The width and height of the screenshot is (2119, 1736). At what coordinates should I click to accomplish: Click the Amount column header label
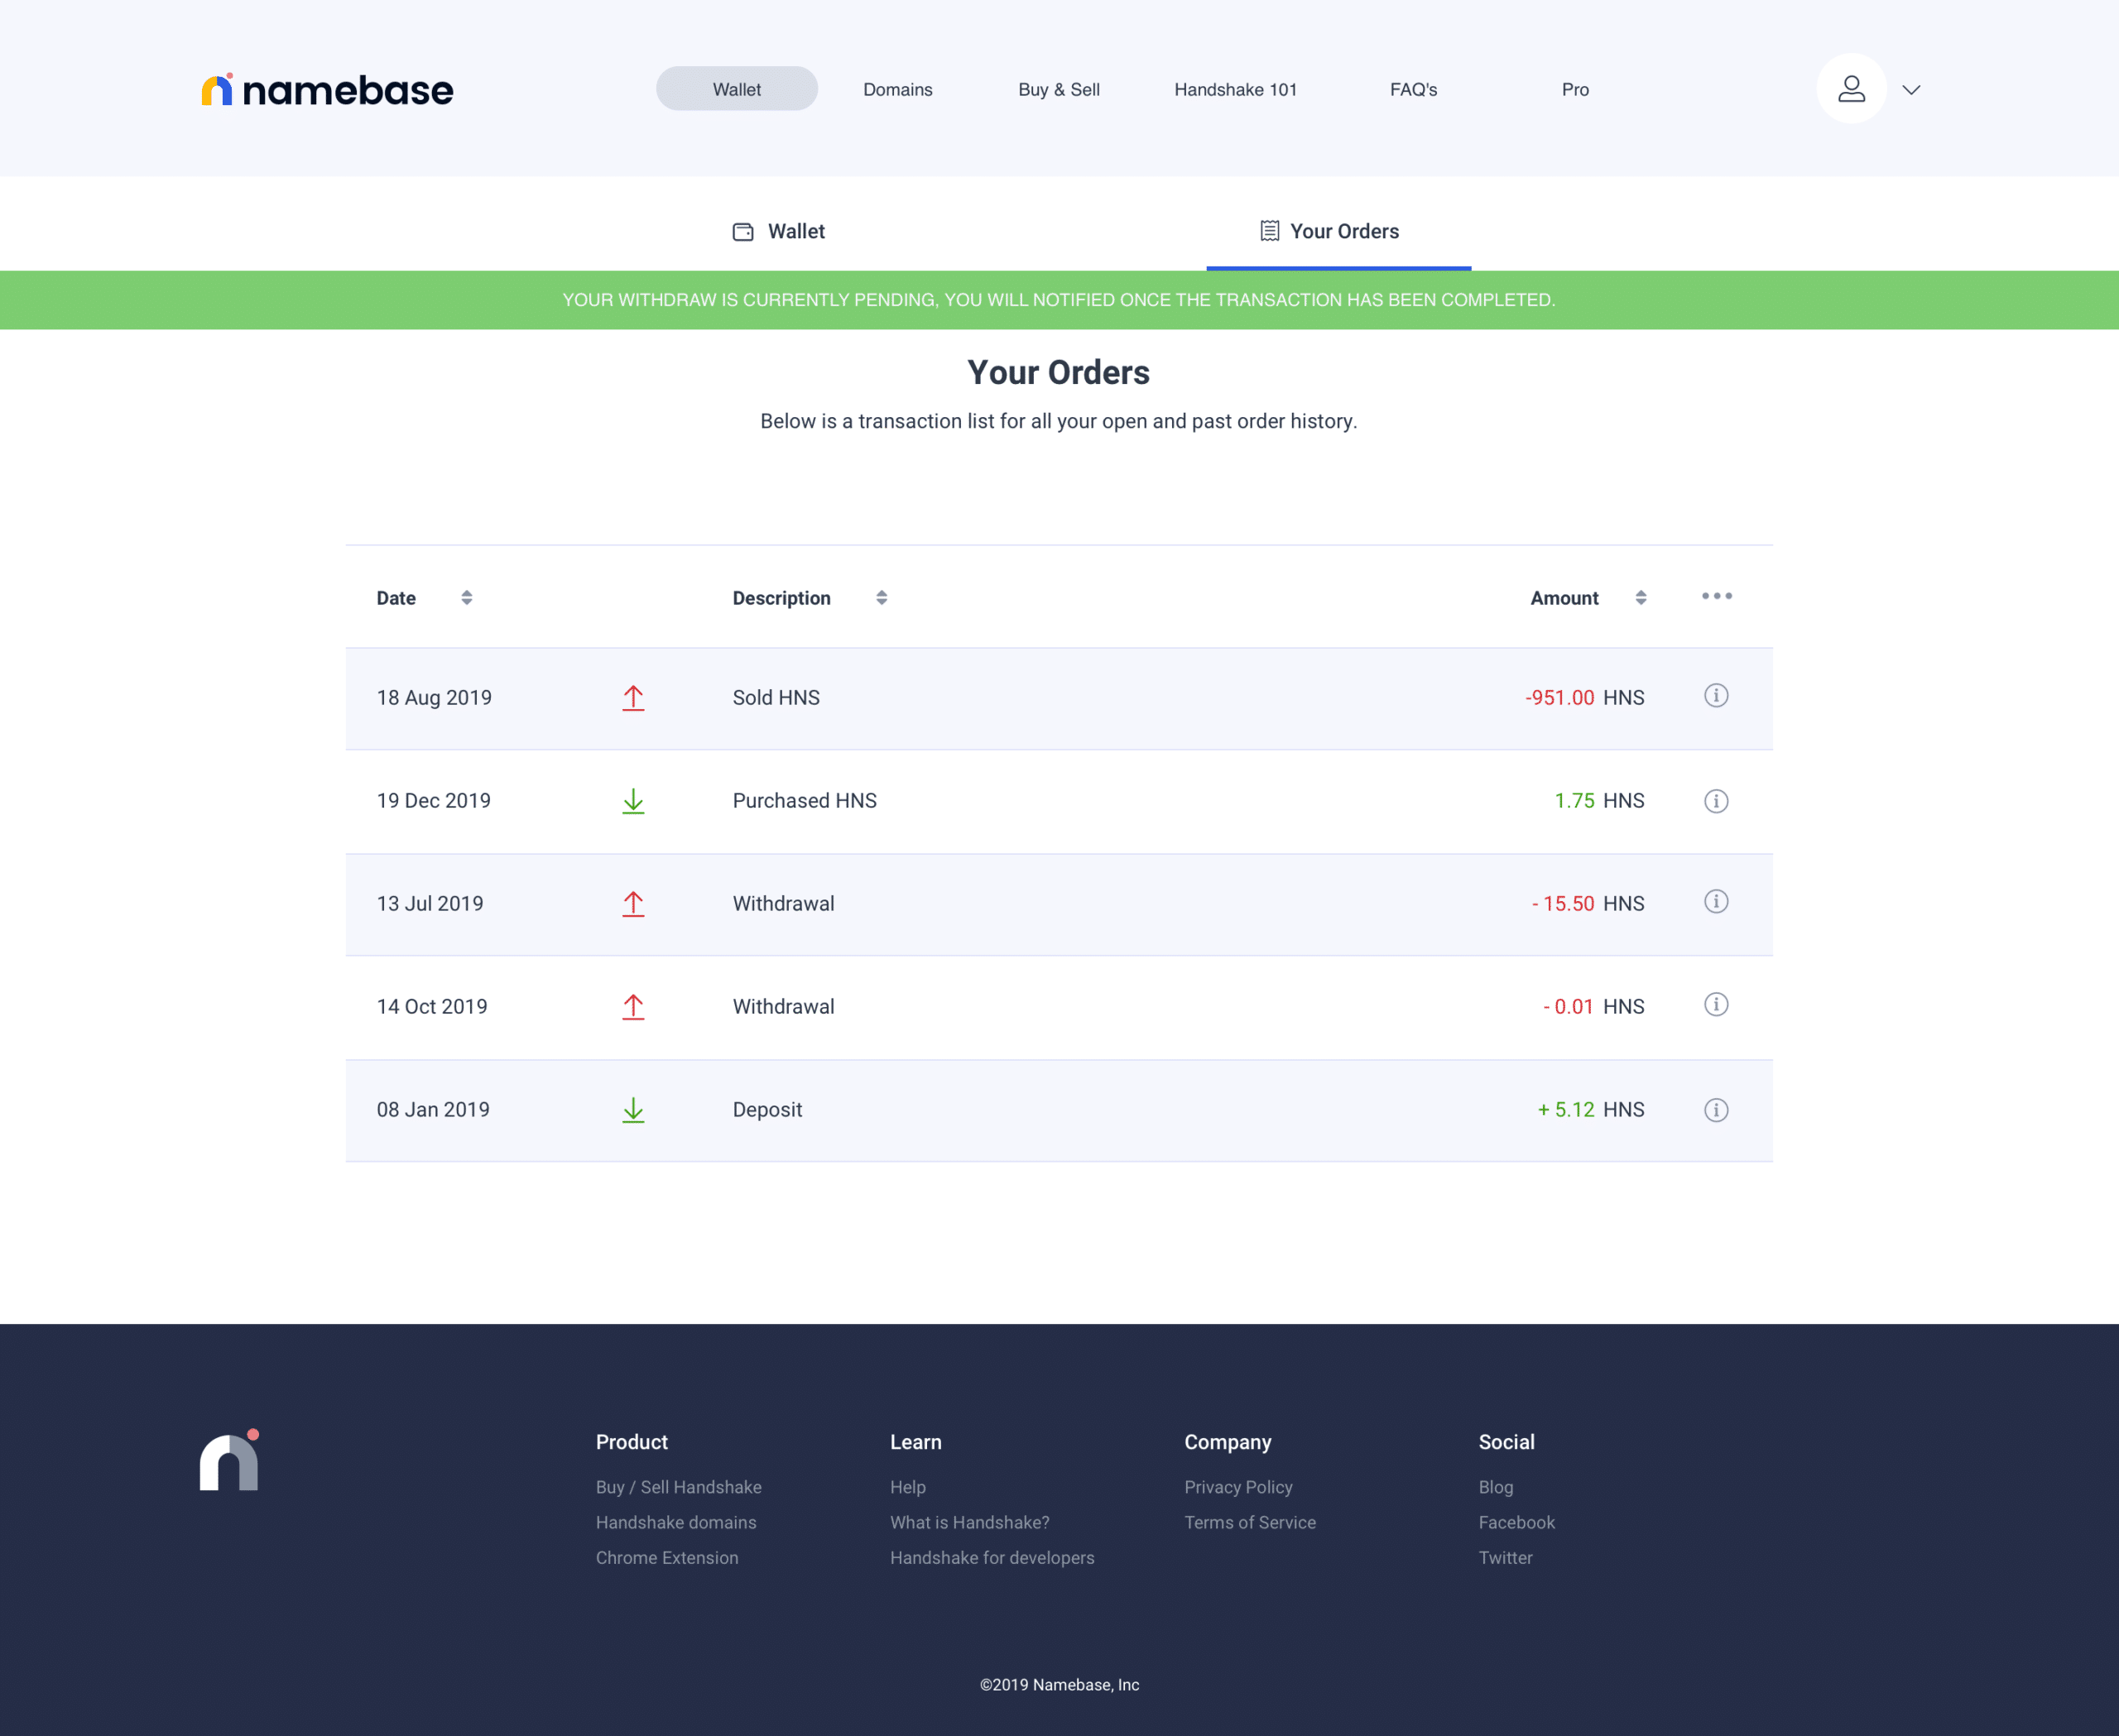click(1564, 598)
